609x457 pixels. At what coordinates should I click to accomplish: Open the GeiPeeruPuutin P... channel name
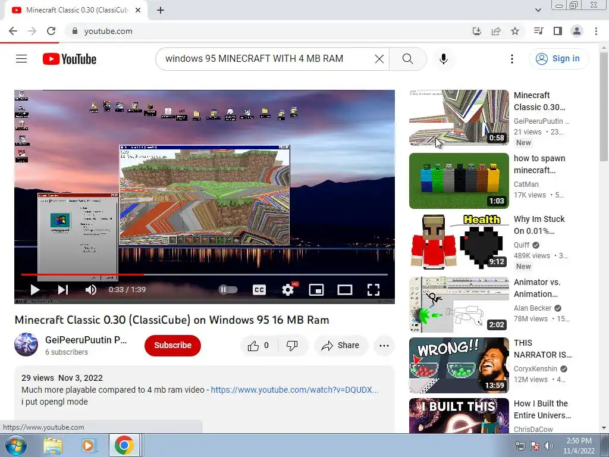[x=86, y=340]
